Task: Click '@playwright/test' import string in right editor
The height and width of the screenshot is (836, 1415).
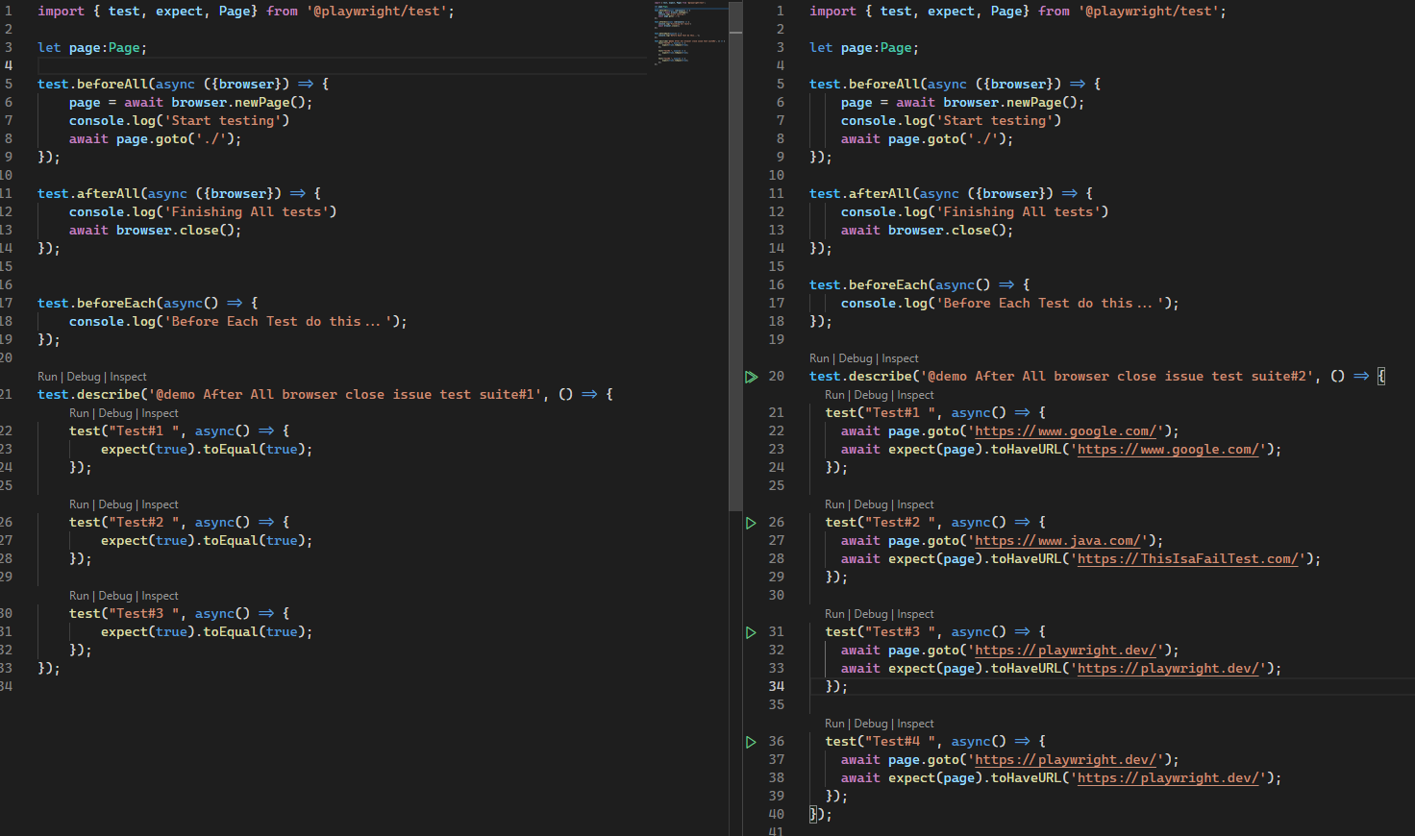Action: pos(1148,12)
